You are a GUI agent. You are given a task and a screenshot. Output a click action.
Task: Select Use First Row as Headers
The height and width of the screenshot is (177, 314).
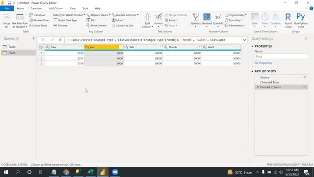(20, 21)
